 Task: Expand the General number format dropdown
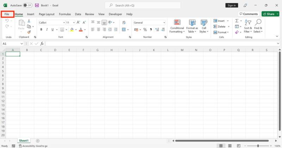point(164,23)
